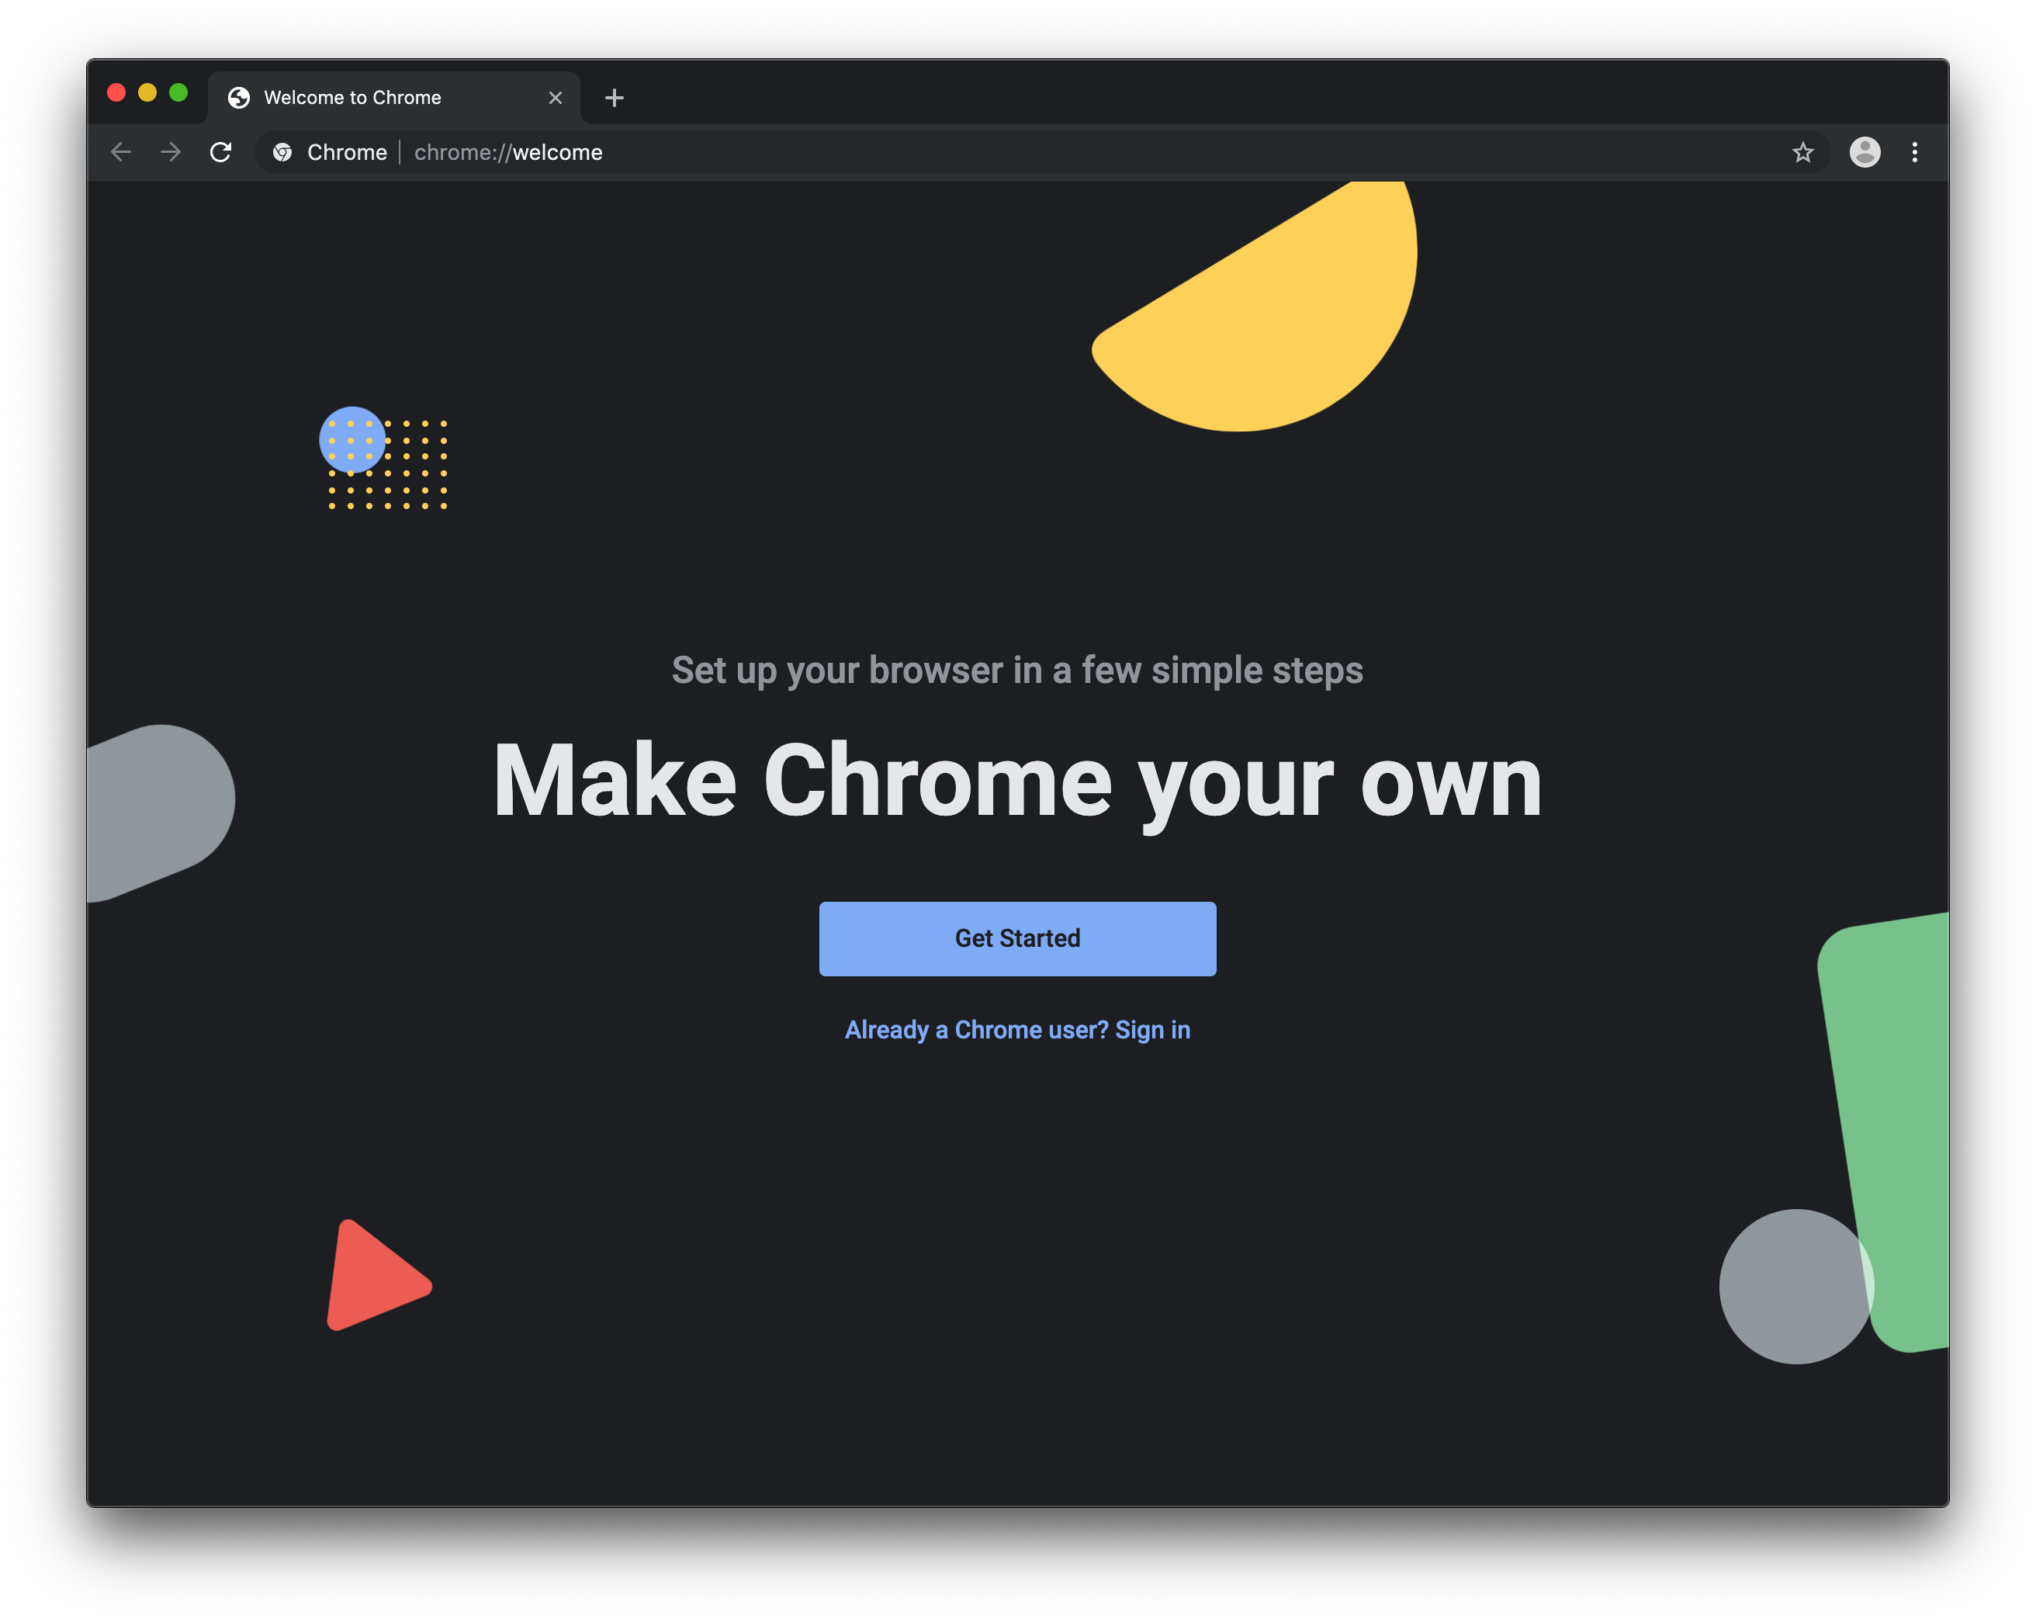This screenshot has height=1622, width=2036.
Task: Click Already a Chrome user? Sign in
Action: click(1017, 1030)
